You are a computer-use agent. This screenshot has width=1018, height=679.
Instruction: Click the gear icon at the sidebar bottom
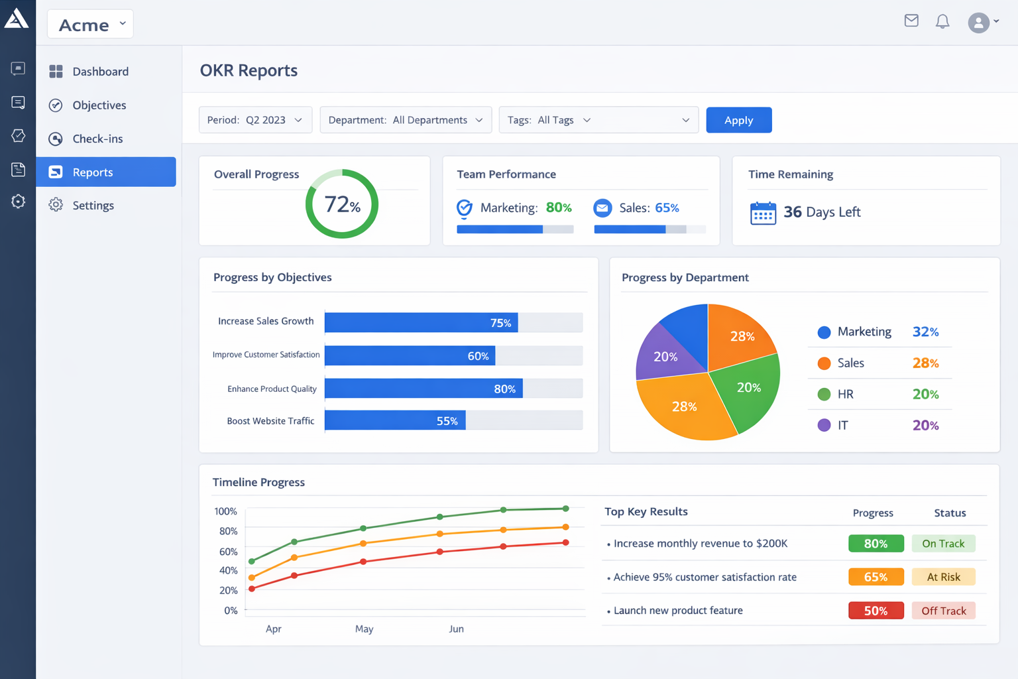point(18,201)
